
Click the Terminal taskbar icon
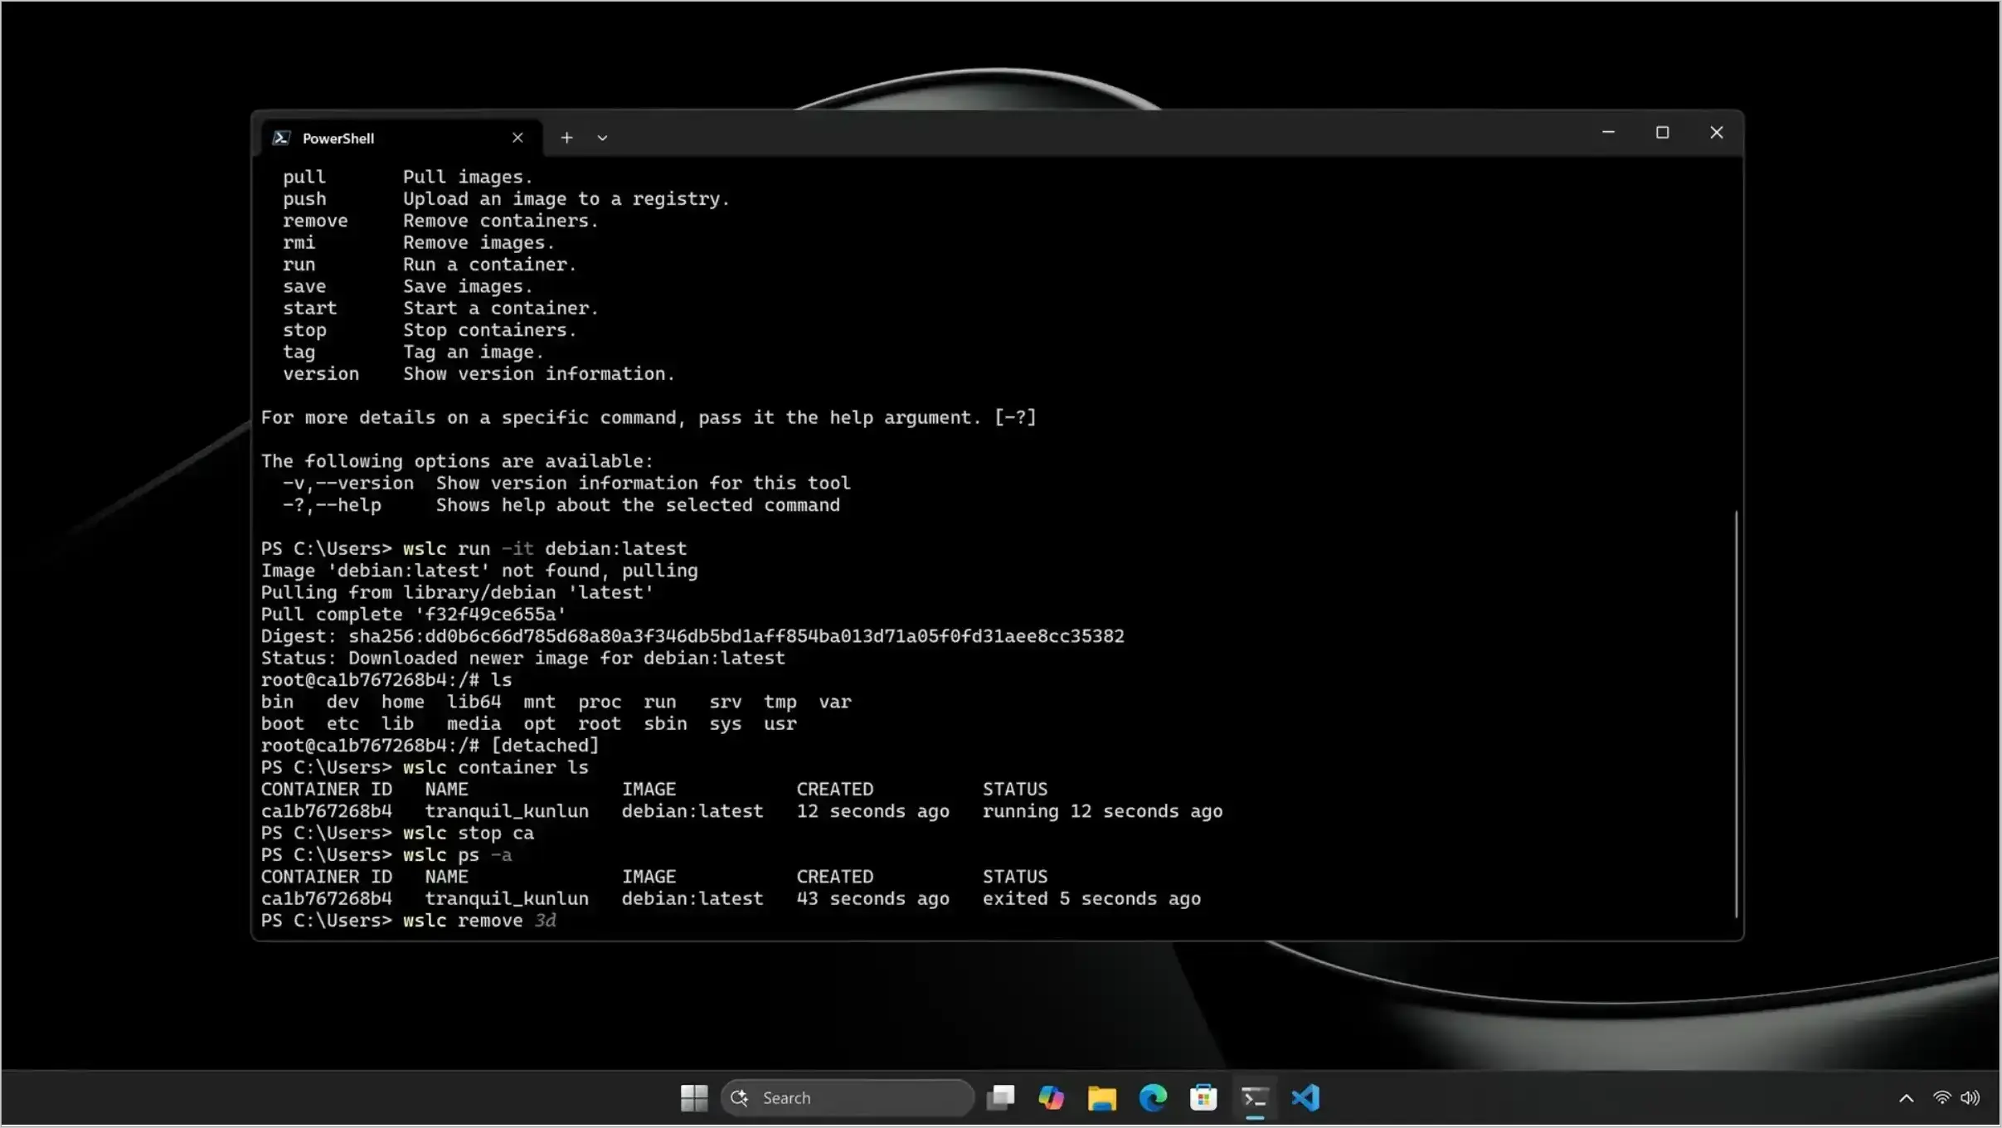point(1255,1098)
